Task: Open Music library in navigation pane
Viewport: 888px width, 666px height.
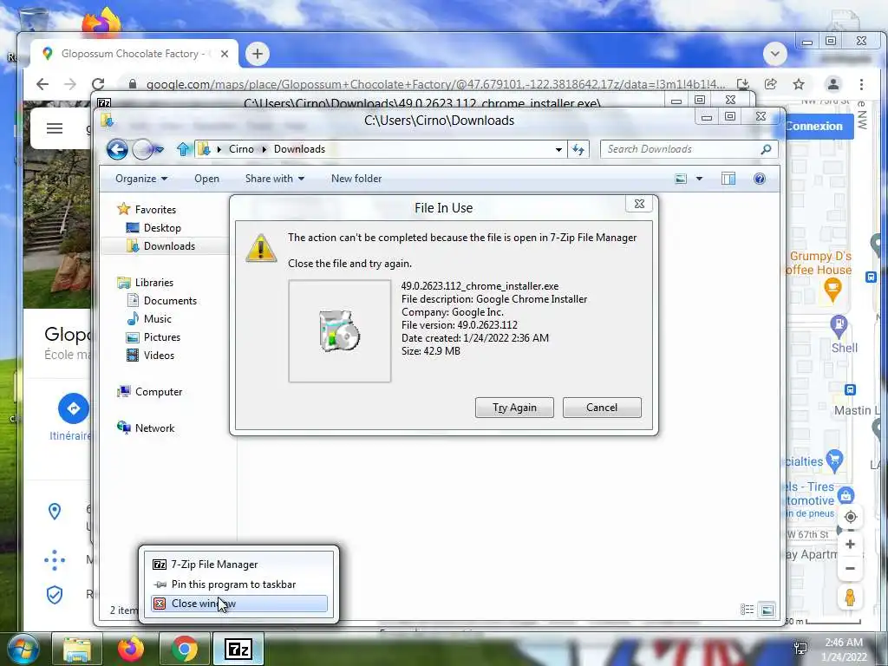Action: pyautogui.click(x=157, y=319)
